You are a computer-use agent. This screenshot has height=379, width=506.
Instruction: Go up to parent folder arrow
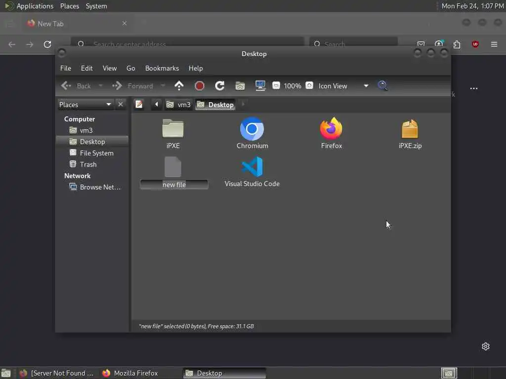point(179,86)
